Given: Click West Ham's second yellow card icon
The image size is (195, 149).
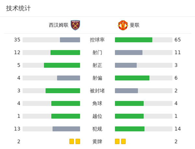Looking at the screenshot, I should coord(78,142).
